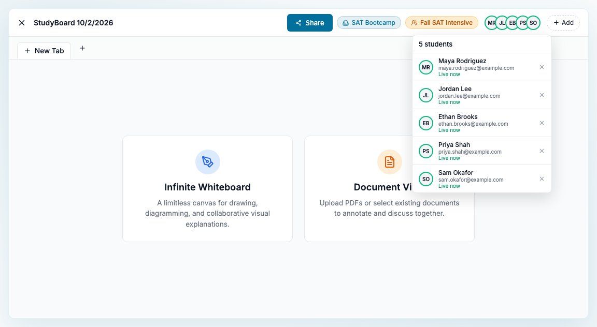Click the '5 students' header text
This screenshot has width=597, height=327.
point(435,44)
